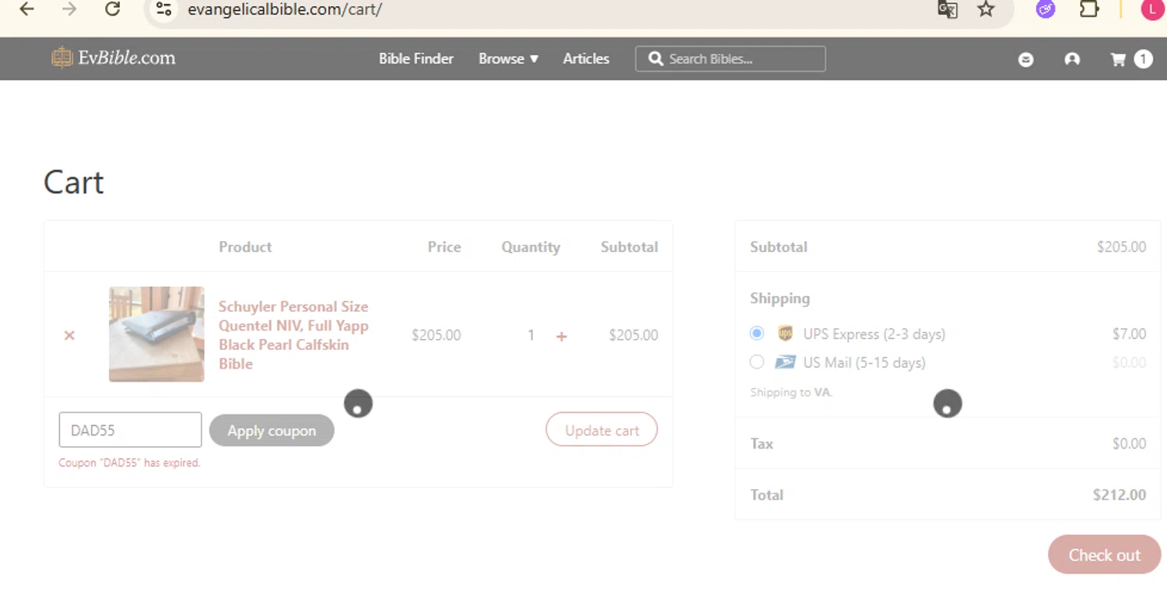Open the browser extensions puzzle icon
Screen dimensions: 1167x601
[x=1089, y=9]
